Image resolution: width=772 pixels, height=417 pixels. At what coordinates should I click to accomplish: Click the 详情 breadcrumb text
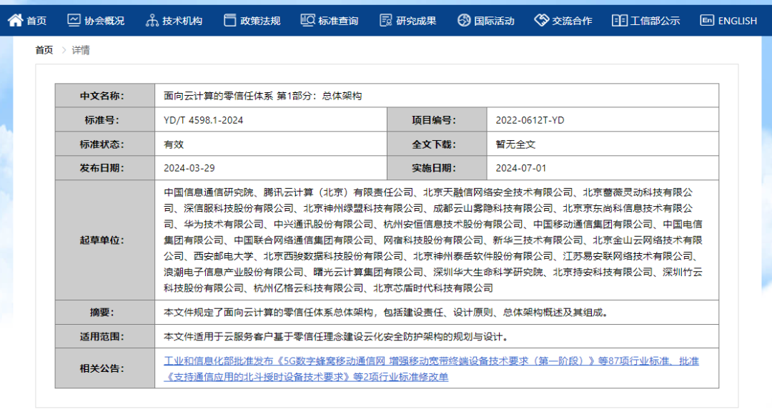click(81, 50)
